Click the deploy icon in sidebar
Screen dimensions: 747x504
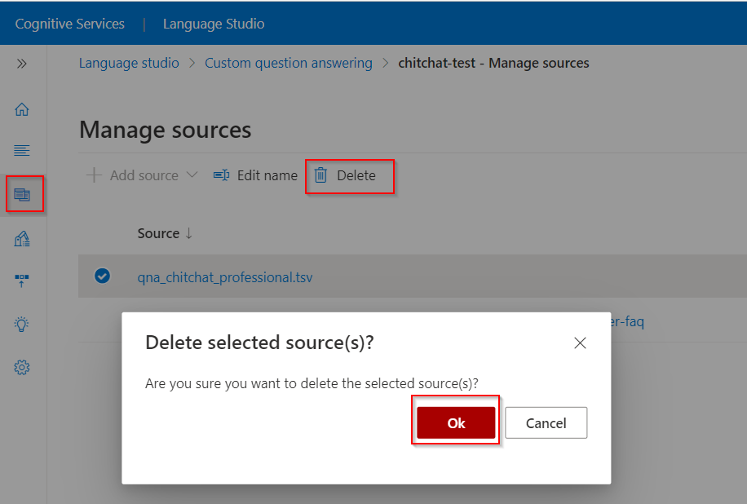(22, 281)
